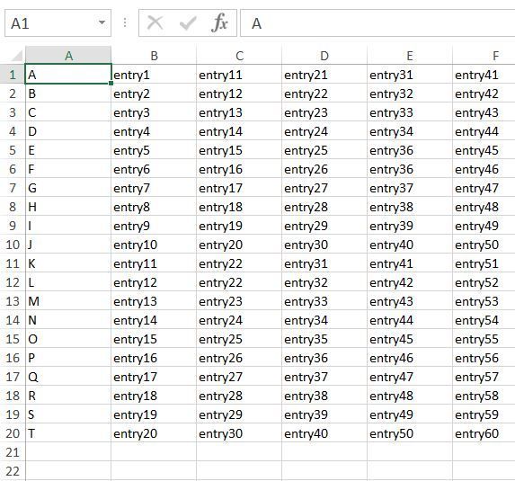Click cell with entry20 in column B
This screenshot has width=515, height=481.
tap(154, 432)
